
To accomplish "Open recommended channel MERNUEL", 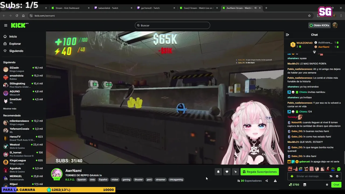I will [x=23, y=178].
